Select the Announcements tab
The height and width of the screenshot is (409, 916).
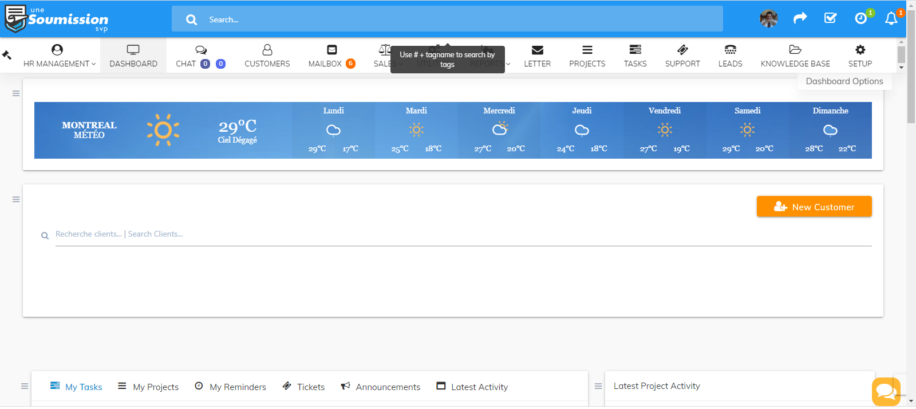[x=381, y=387]
